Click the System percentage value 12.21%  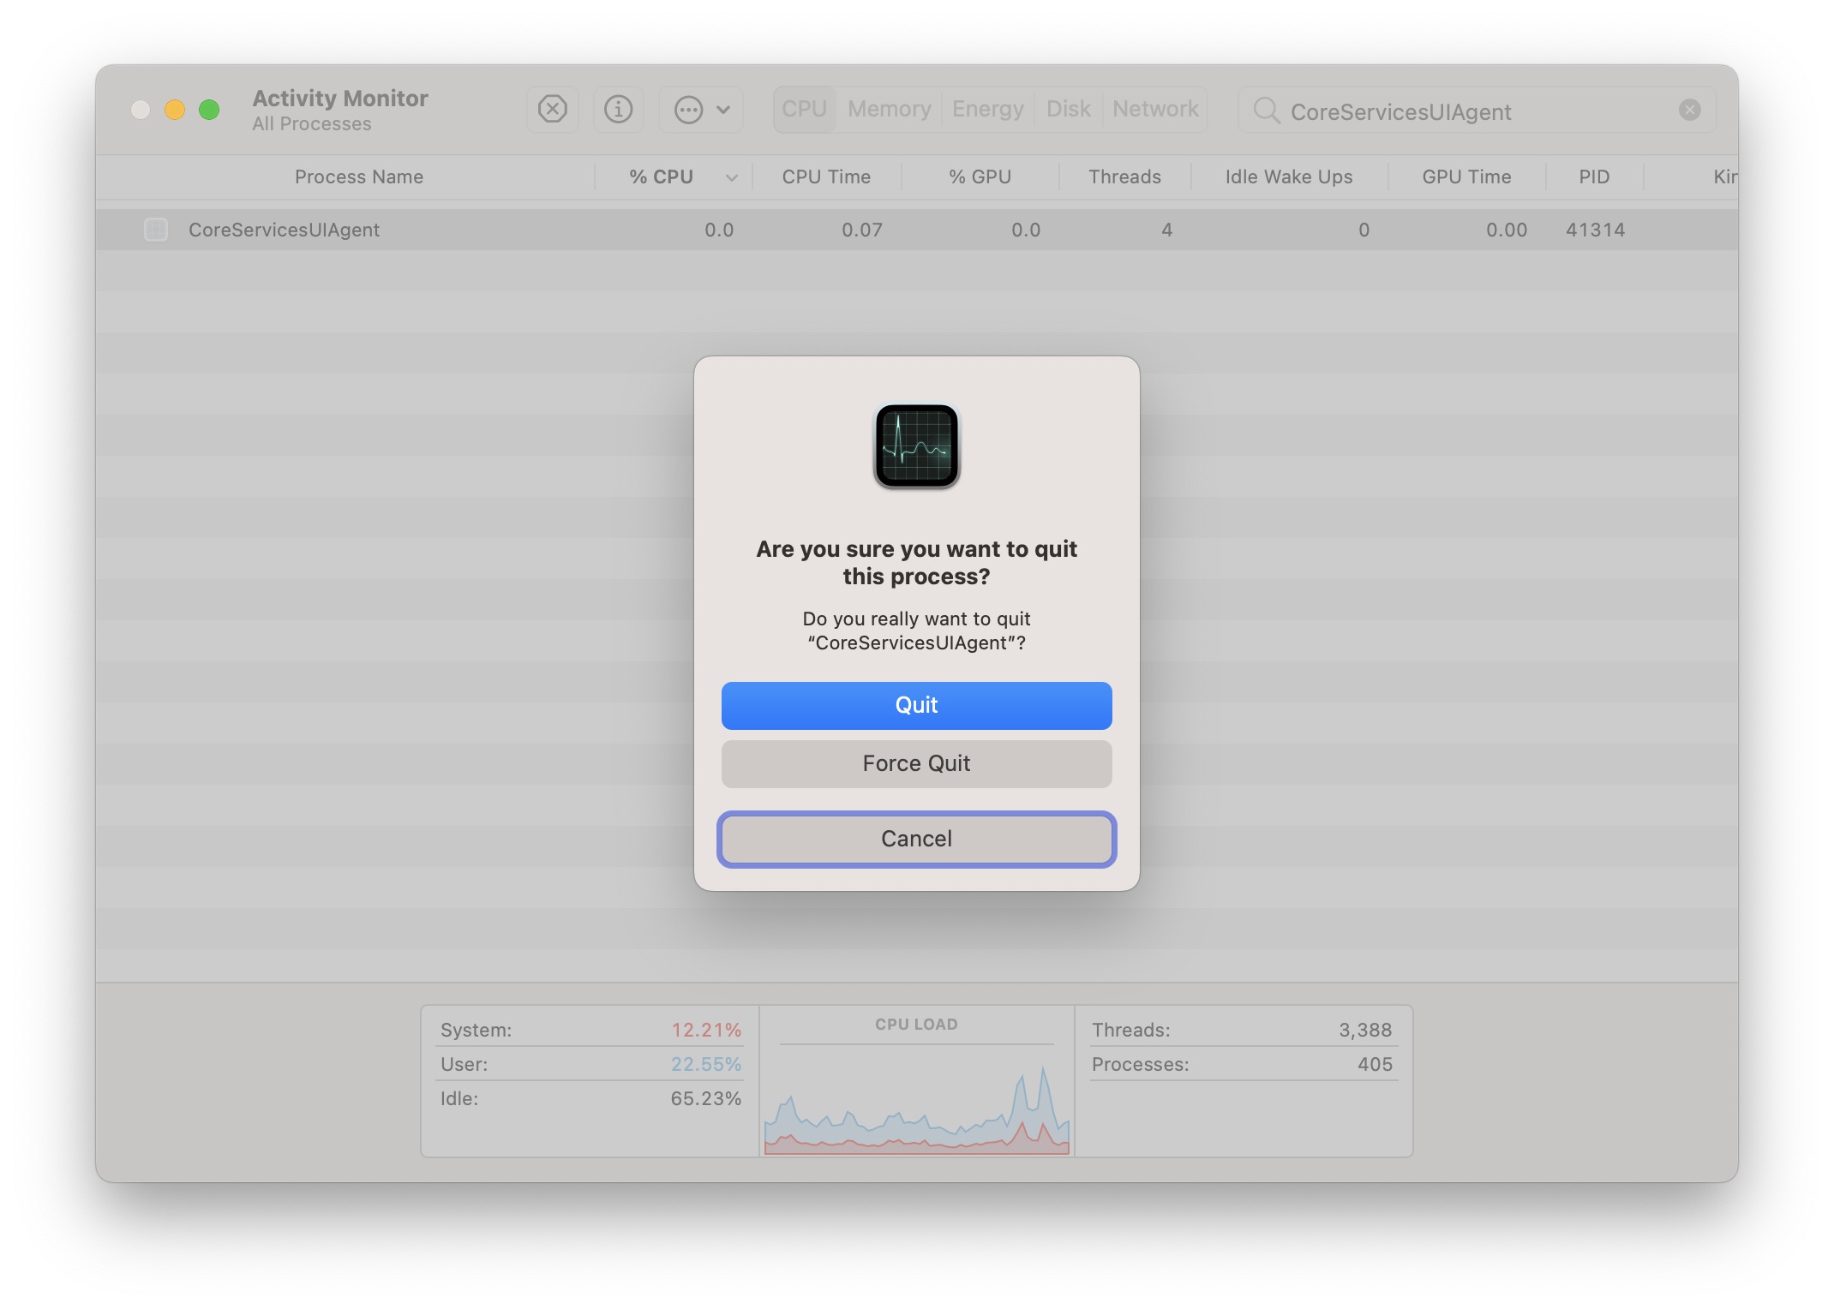pyautogui.click(x=705, y=1030)
